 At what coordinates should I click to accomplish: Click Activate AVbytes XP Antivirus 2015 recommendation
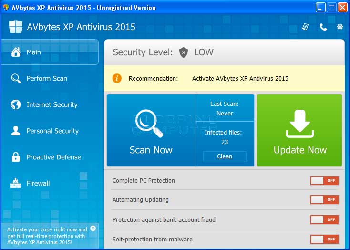pyautogui.click(x=240, y=79)
